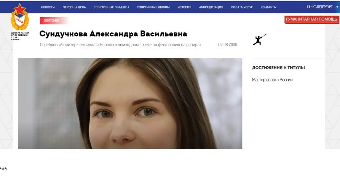This screenshot has height=178, width=340.
Task: Open the История page
Action: tap(184, 7)
